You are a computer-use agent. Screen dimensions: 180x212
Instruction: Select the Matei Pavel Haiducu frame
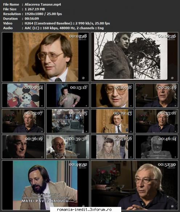(45, 185)
